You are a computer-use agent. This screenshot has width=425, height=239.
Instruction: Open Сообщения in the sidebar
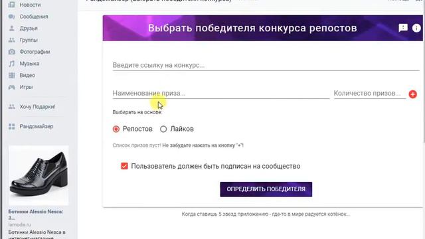tap(34, 17)
